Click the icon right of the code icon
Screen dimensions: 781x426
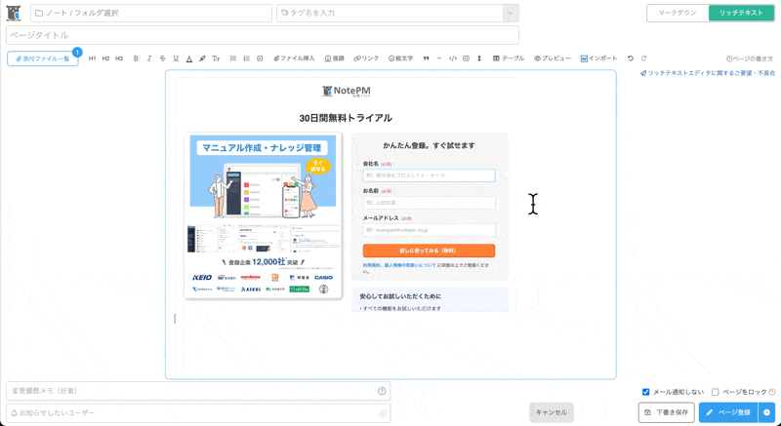[467, 58]
